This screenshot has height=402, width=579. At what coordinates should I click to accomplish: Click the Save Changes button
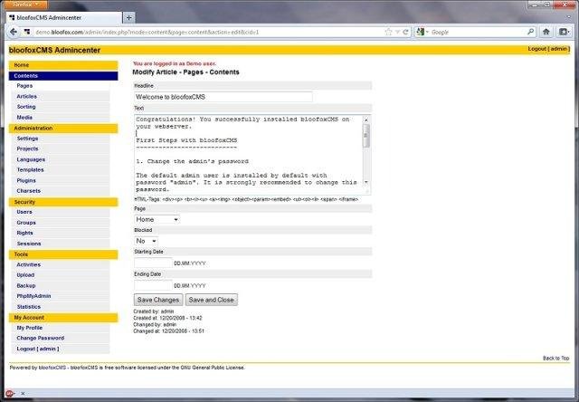pyautogui.click(x=157, y=300)
